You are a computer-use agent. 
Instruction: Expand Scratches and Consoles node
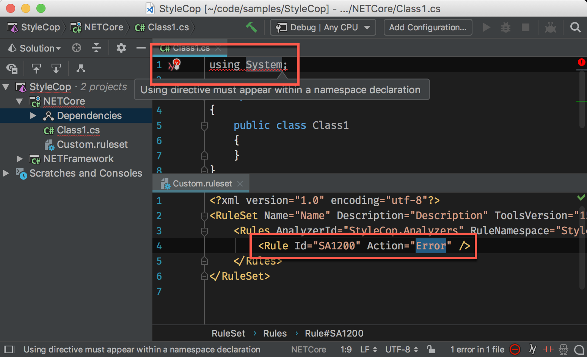coord(6,173)
